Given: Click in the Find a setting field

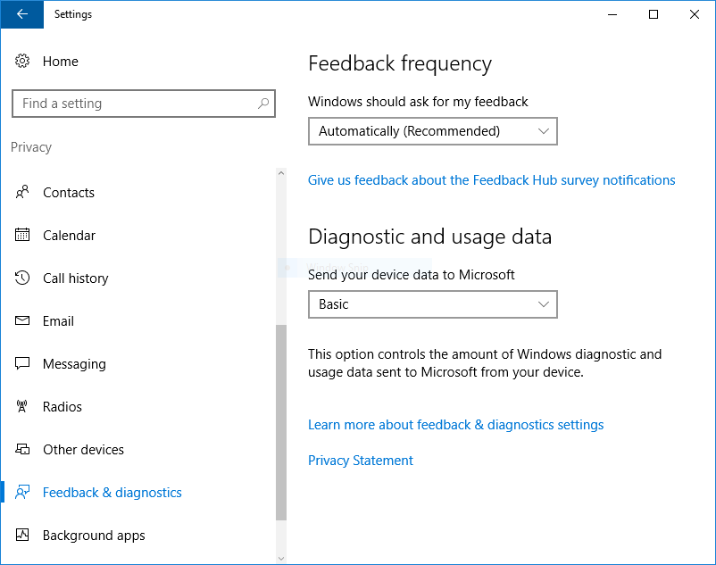Looking at the screenshot, I should point(134,104).
